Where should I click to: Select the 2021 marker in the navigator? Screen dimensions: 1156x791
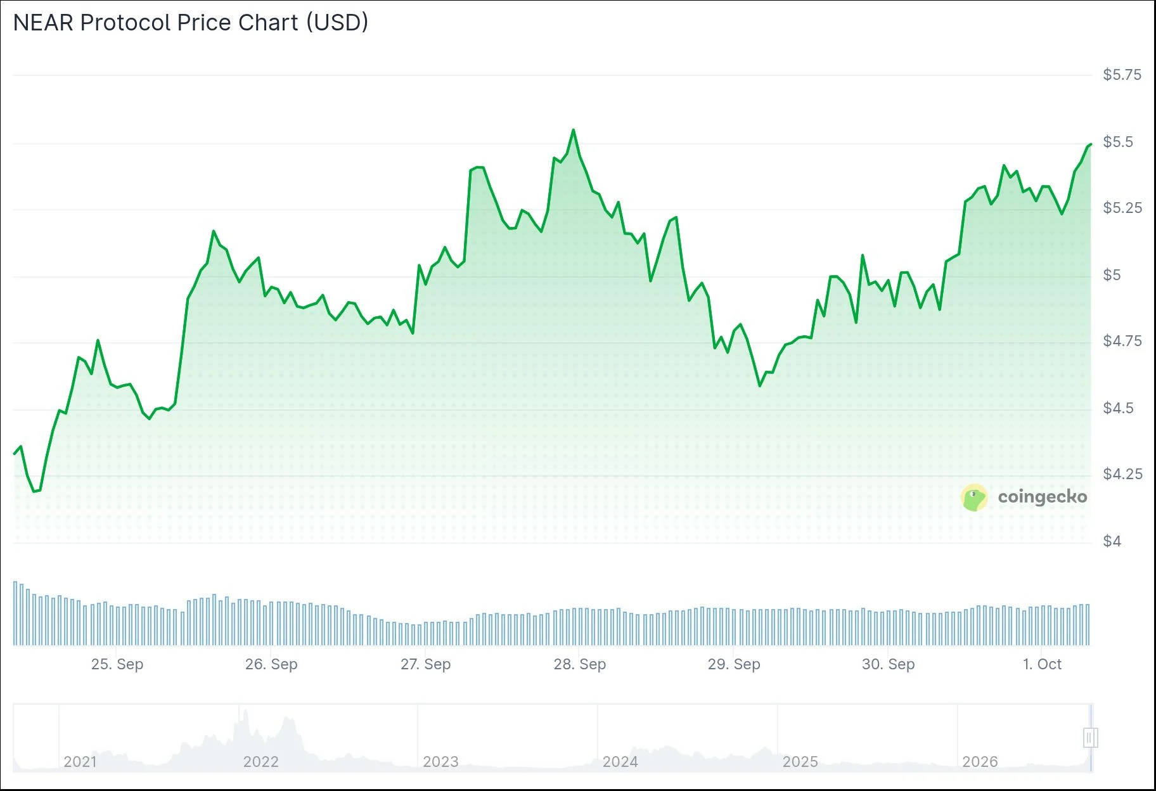click(x=80, y=762)
